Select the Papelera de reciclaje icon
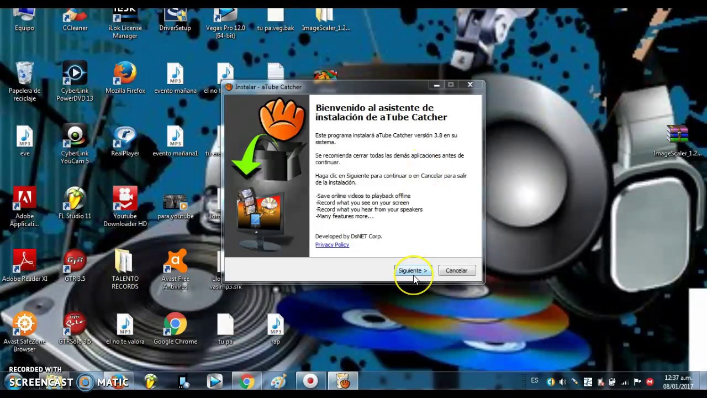Screen dimensions: 707x398 [x=24, y=82]
